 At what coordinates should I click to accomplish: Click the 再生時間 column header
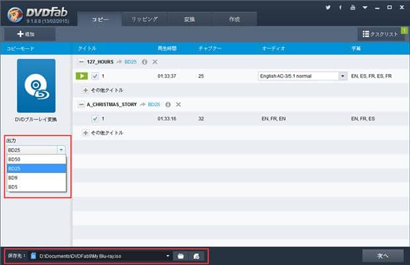point(167,48)
